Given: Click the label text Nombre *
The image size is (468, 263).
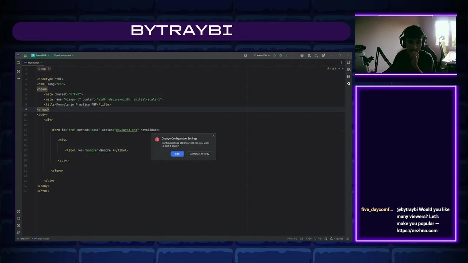Looking at the screenshot, I should pyautogui.click(x=108, y=150).
